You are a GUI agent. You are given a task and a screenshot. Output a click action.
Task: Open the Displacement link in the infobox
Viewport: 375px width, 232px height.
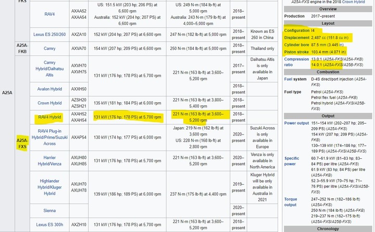pos(296,38)
